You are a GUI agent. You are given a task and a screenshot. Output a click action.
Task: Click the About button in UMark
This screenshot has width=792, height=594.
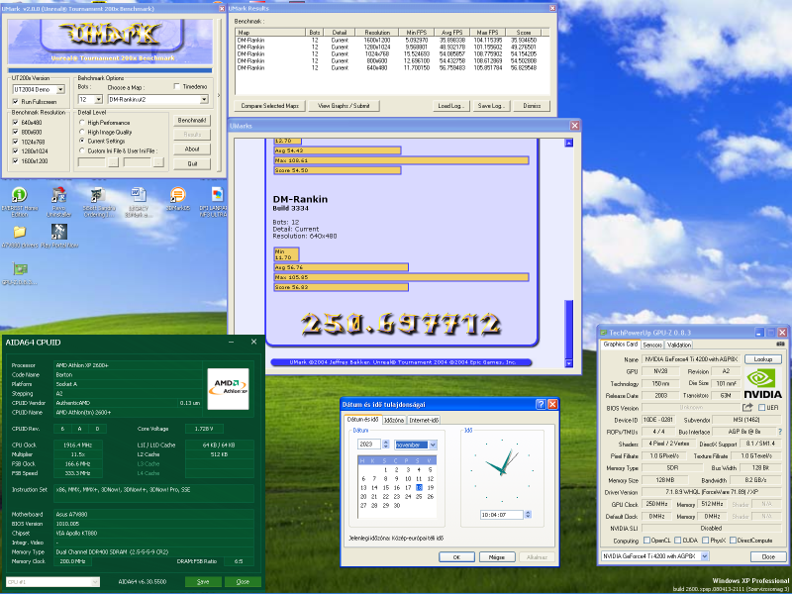(192, 149)
